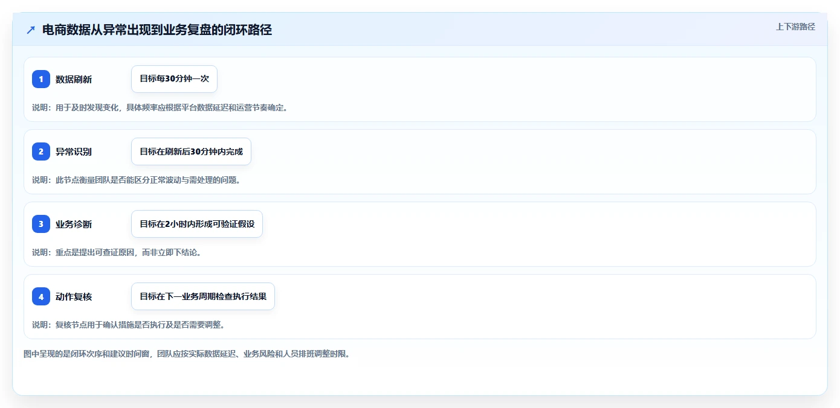Click the 目标每30分钟一次 chip
This screenshot has width=840, height=408.
tap(174, 79)
